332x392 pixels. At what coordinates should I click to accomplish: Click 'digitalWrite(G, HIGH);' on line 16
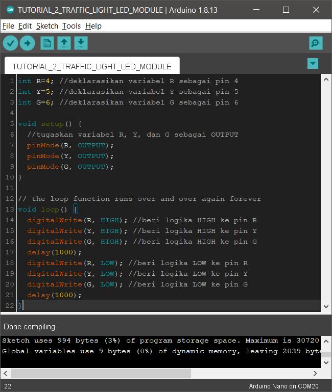click(77, 242)
